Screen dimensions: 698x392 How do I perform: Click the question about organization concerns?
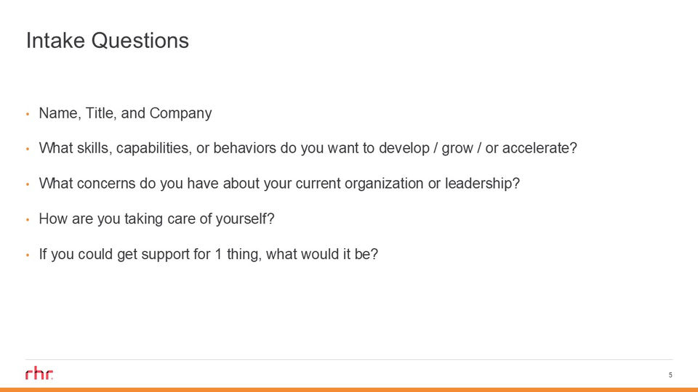pos(279,184)
